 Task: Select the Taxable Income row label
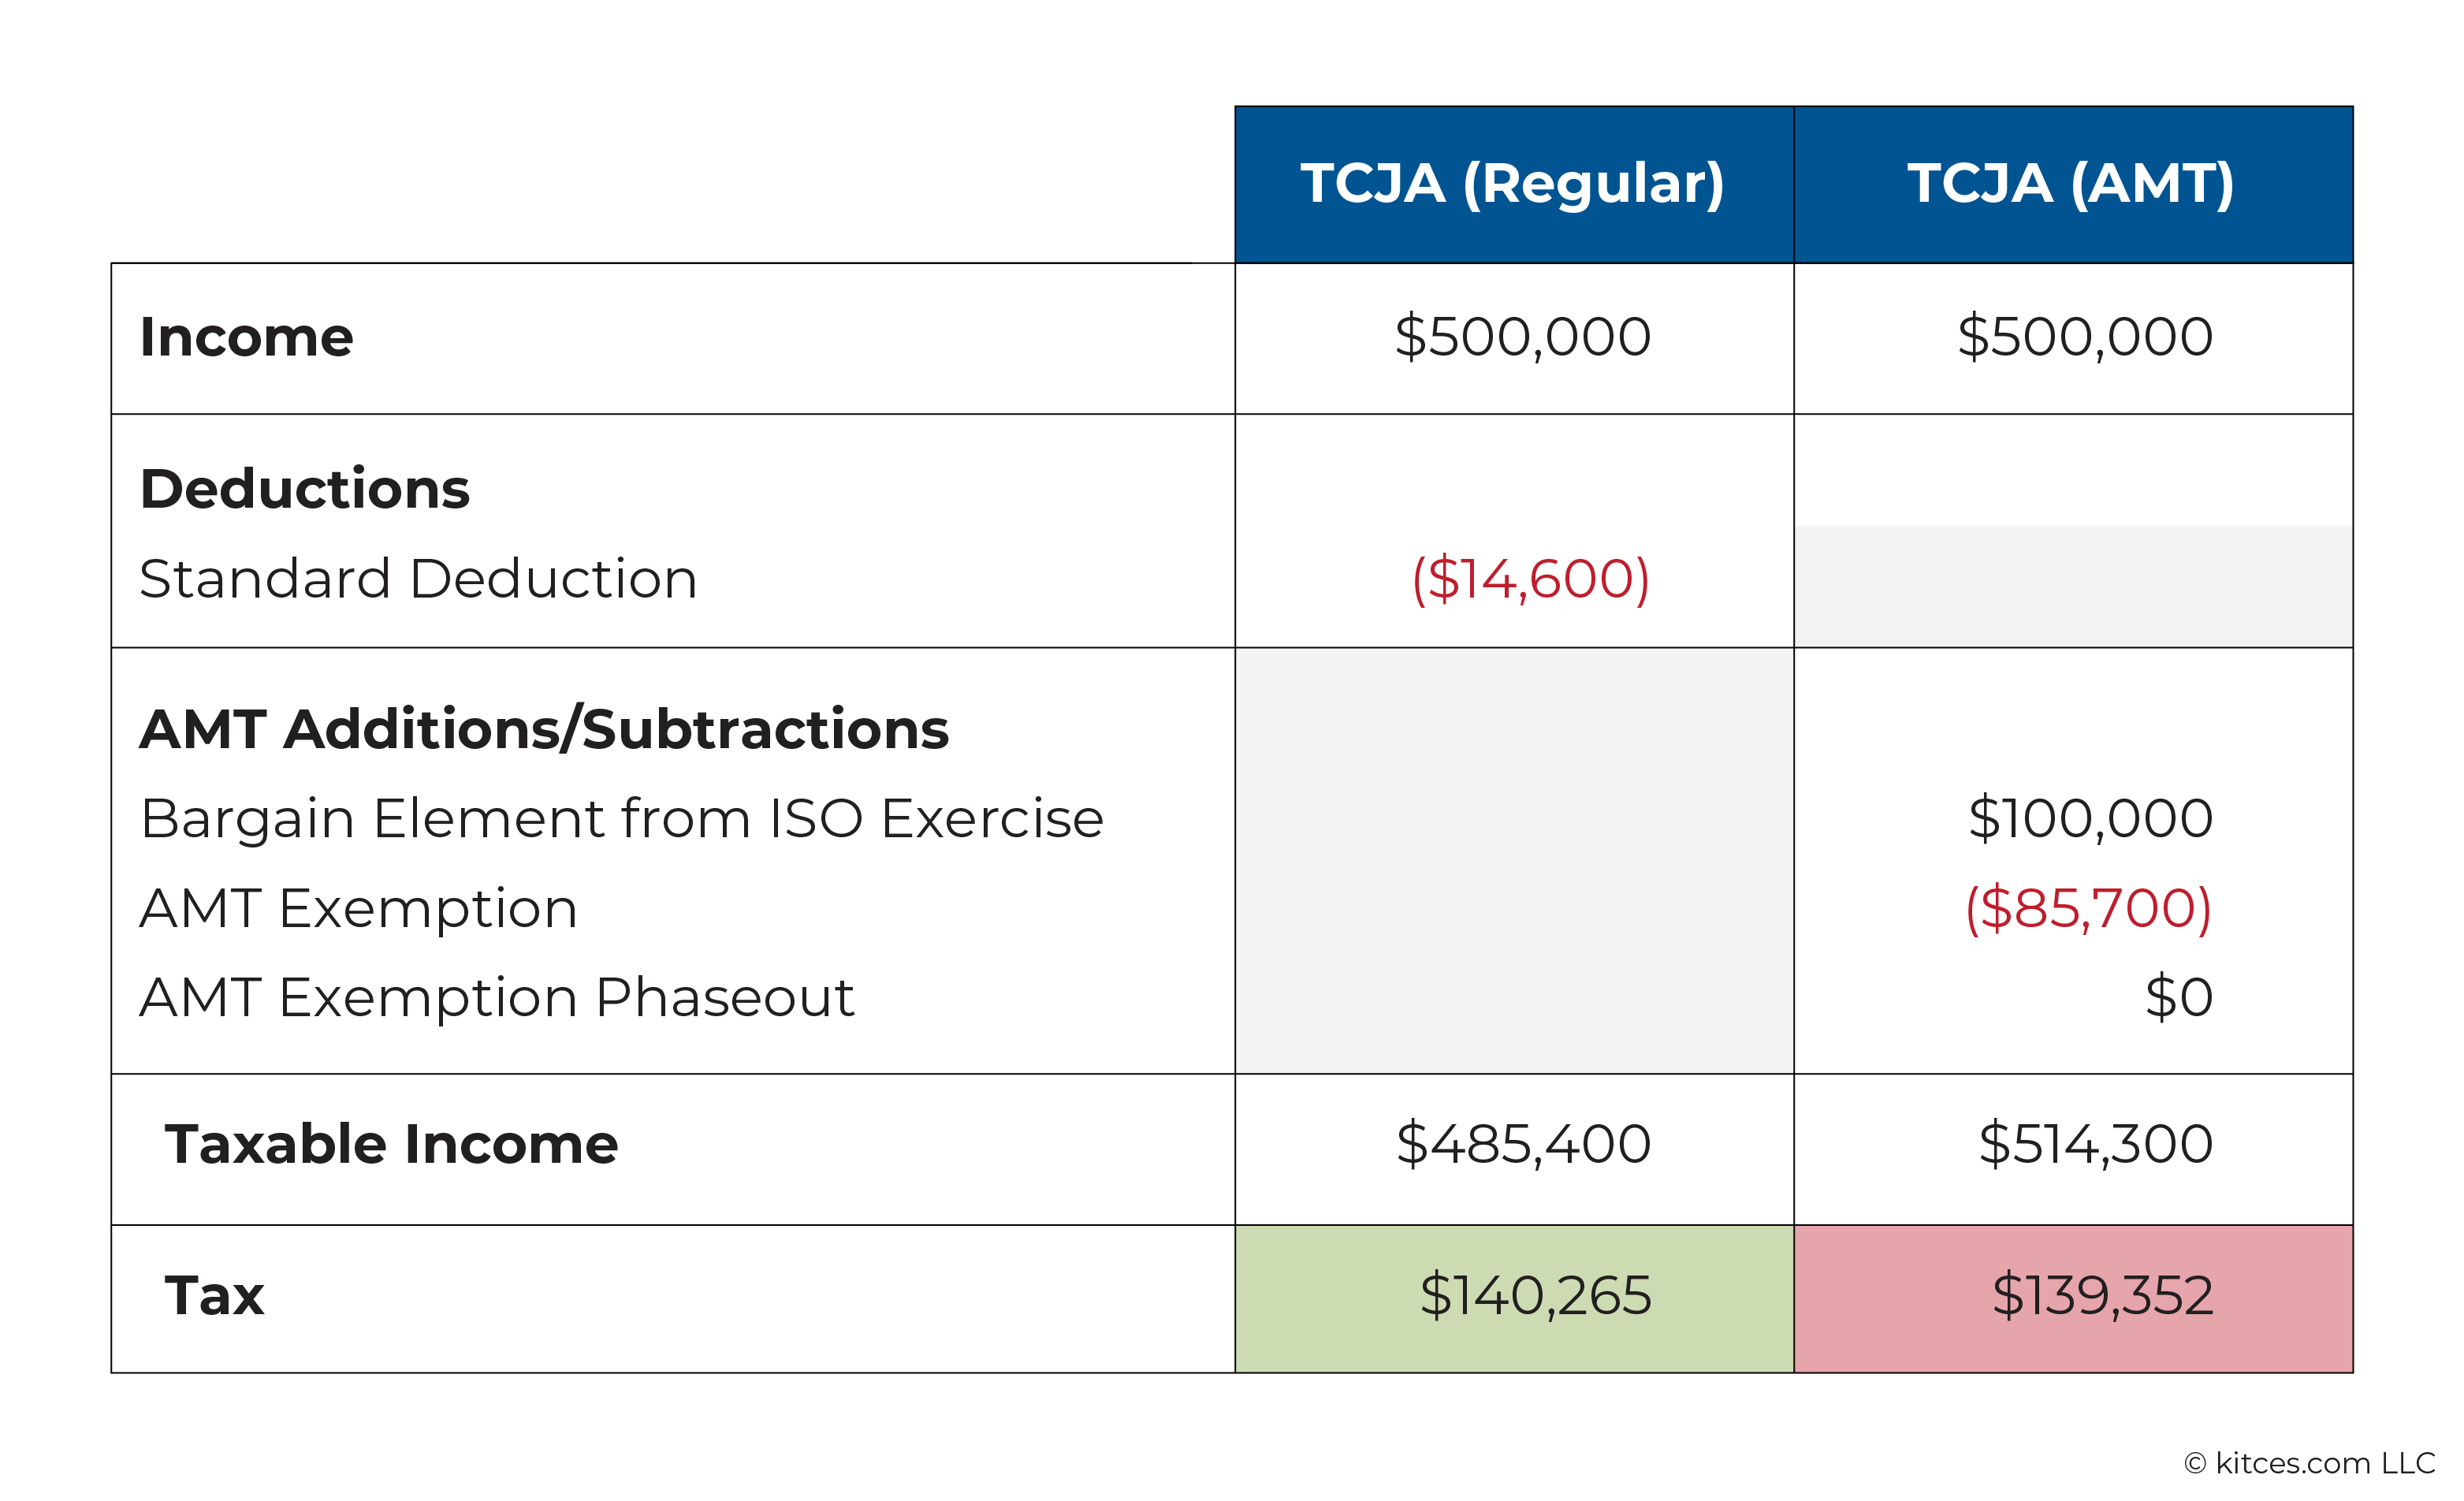pyautogui.click(x=391, y=1144)
